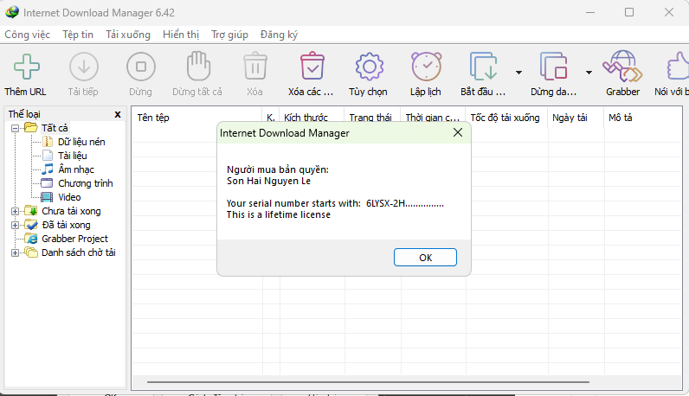This screenshot has height=396, width=689.
Task: Close the license info dialog
Action: pyautogui.click(x=457, y=132)
